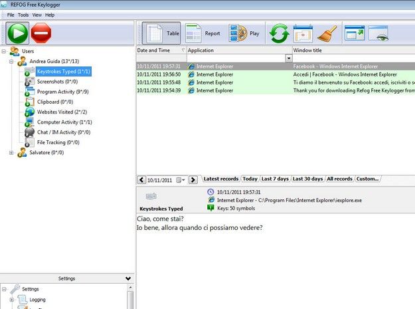Screen dimensions: 415x309
Task: Switch to Last 30 days tab
Action: click(308, 179)
